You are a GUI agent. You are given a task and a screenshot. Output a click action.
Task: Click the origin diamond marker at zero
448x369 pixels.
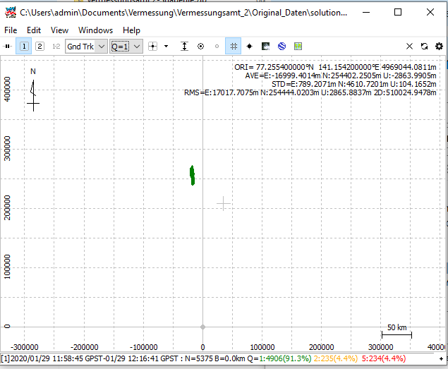click(x=202, y=327)
